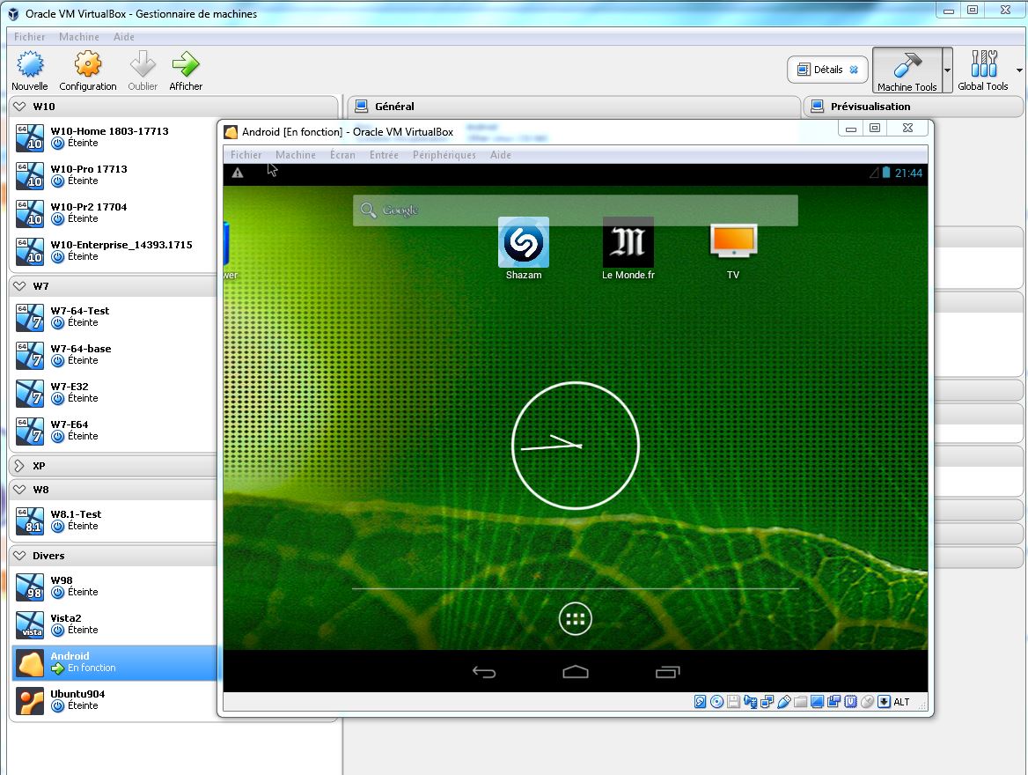Click the Détails button
1028x775 pixels.
[x=827, y=70]
